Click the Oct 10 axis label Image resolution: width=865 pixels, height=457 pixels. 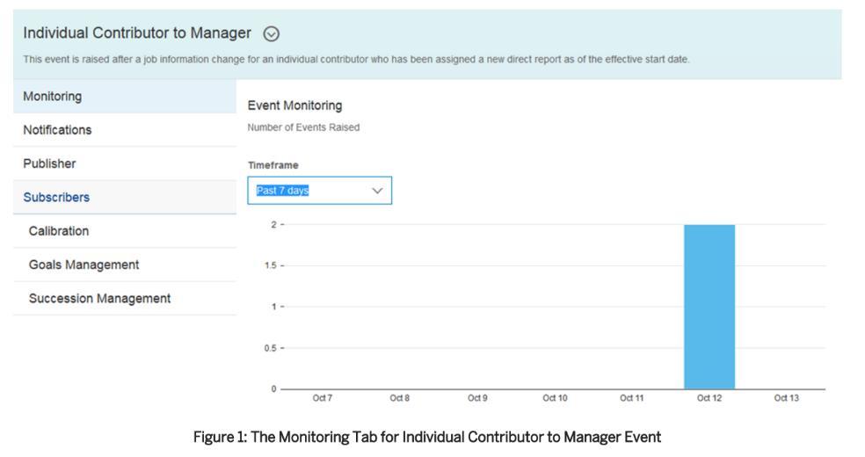coord(555,398)
